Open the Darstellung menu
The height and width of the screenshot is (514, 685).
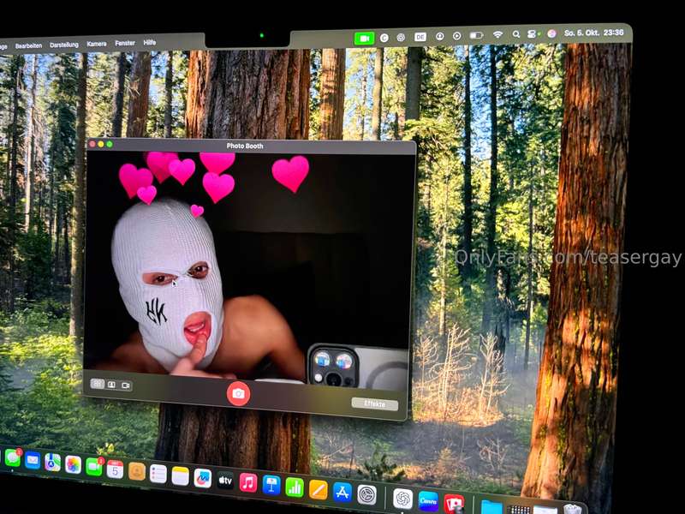click(64, 45)
